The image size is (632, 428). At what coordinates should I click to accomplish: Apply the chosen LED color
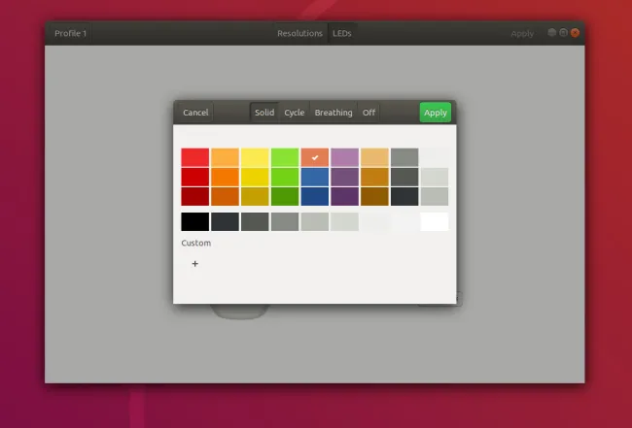[x=436, y=113]
